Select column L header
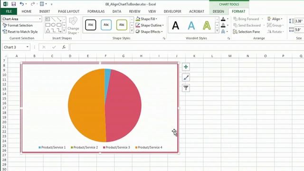The height and width of the screenshot is (171, 304). click(212, 56)
